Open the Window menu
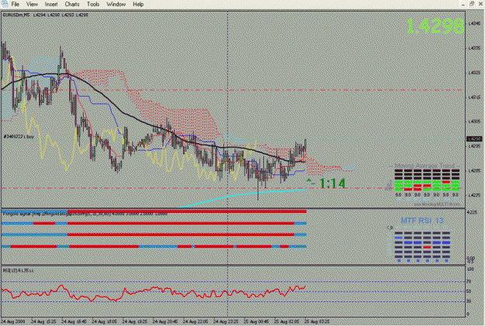485x326 pixels. click(116, 5)
